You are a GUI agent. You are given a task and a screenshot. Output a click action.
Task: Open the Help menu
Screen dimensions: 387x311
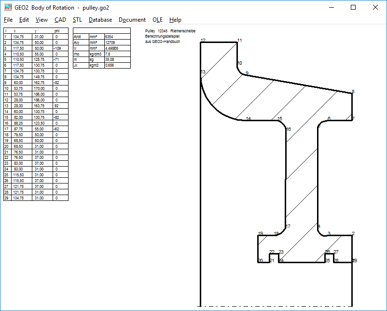coord(175,20)
